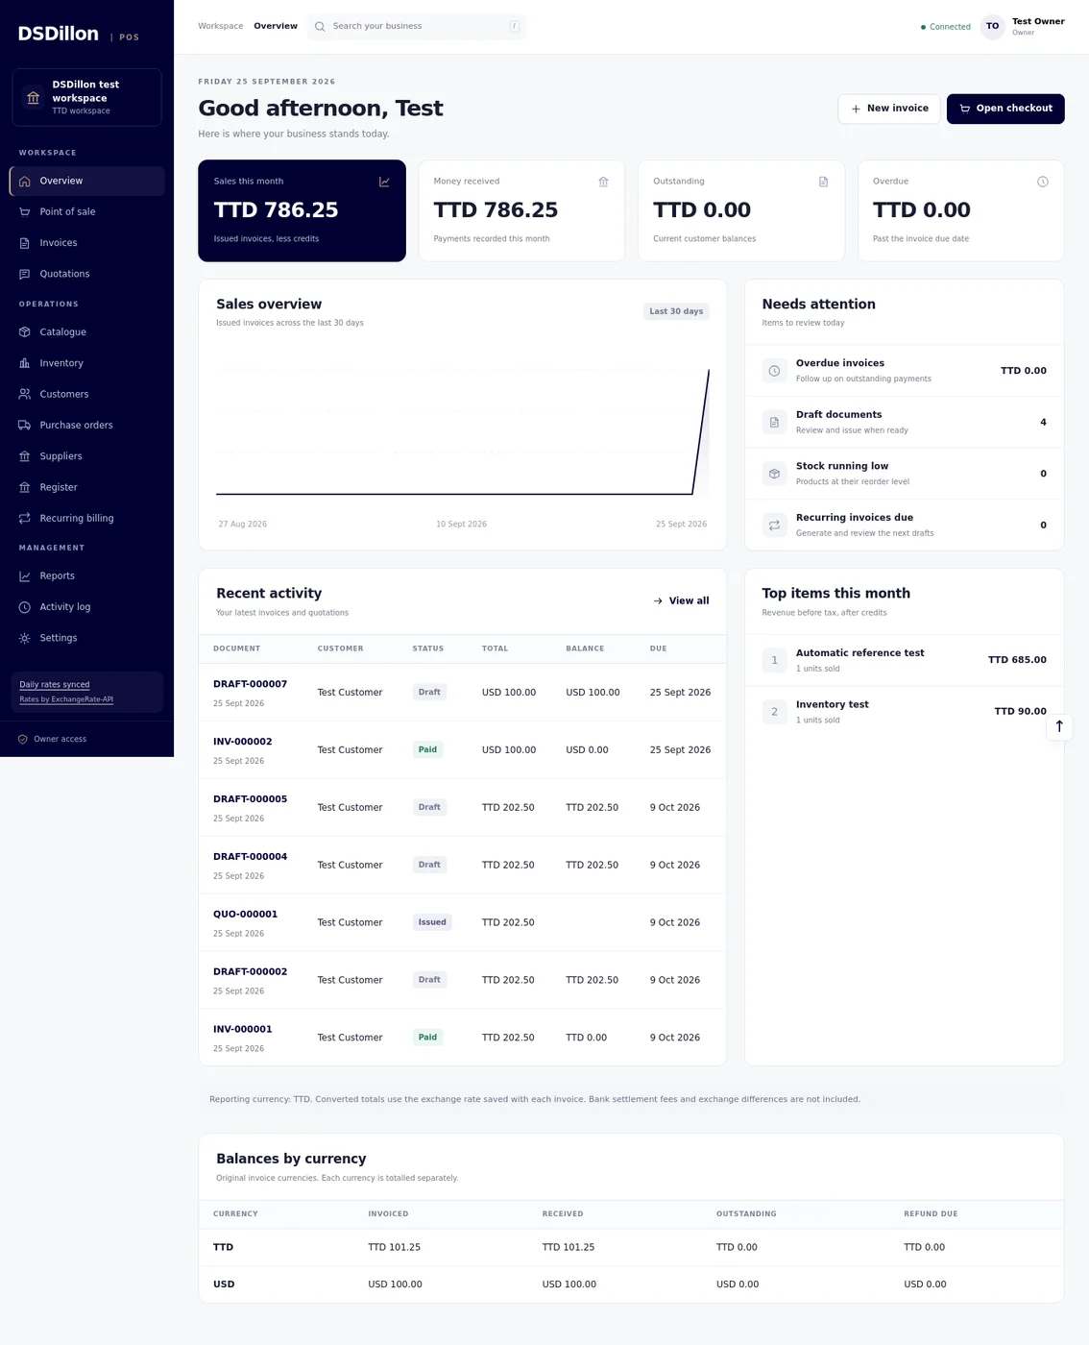Click the Inventory bar chart icon
This screenshot has width=1089, height=1345.
[x=25, y=363]
